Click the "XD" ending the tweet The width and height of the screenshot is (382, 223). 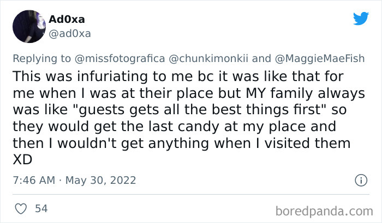21,160
